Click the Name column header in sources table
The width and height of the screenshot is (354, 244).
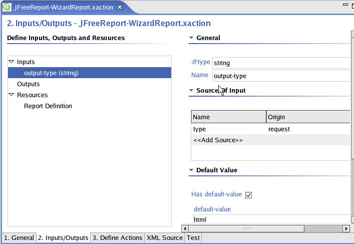[229, 117]
